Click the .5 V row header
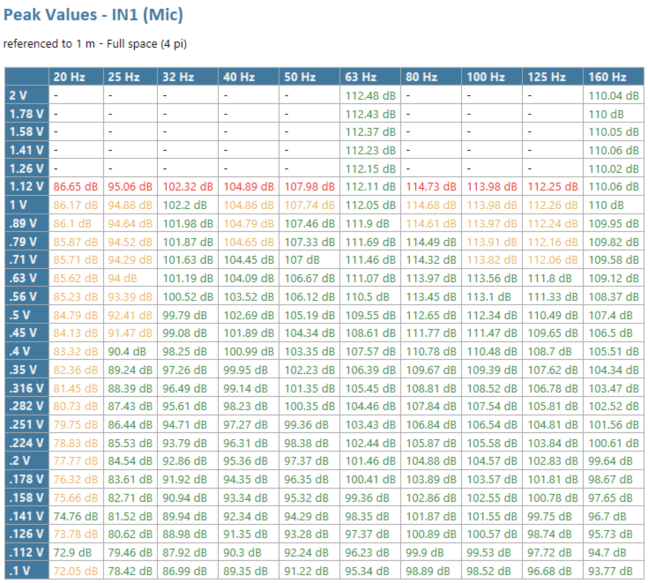648x583 pixels. click(x=27, y=315)
